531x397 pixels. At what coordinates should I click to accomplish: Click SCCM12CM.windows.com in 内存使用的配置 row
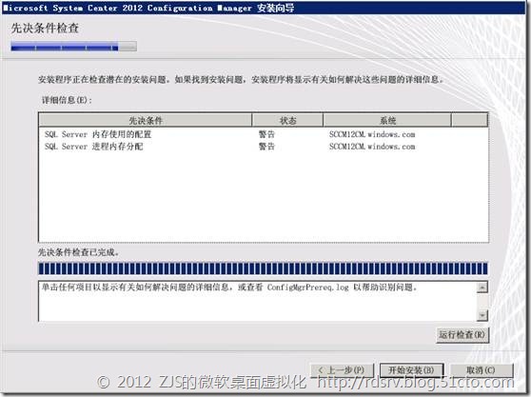coord(372,134)
